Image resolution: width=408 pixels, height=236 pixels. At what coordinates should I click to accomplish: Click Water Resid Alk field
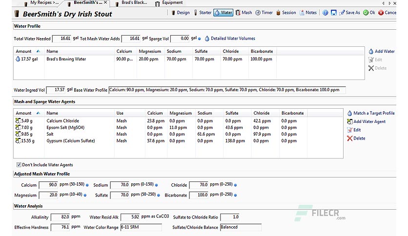coord(130,217)
